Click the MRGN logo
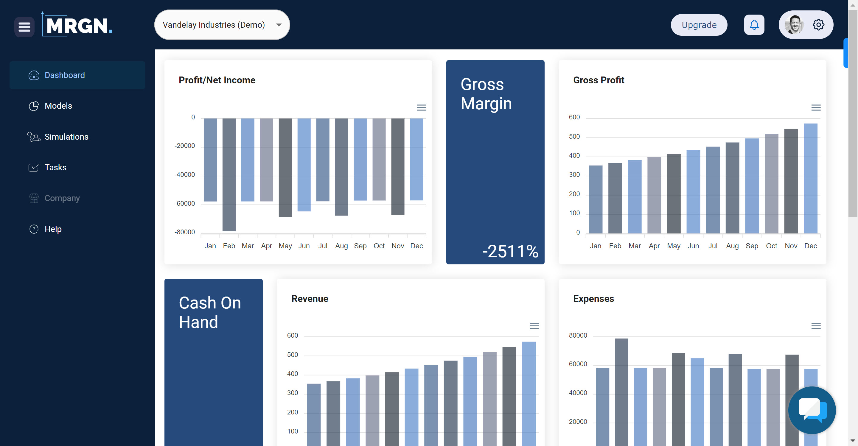Viewport: 858px width, 446px height. point(77,25)
